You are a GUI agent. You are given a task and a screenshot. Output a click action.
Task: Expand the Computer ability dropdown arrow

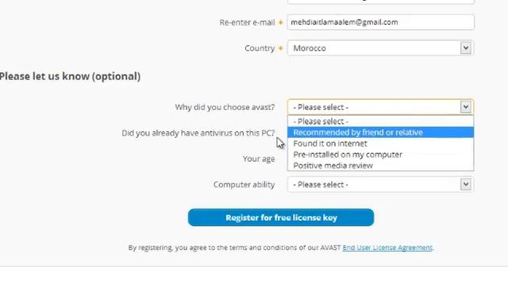(466, 184)
